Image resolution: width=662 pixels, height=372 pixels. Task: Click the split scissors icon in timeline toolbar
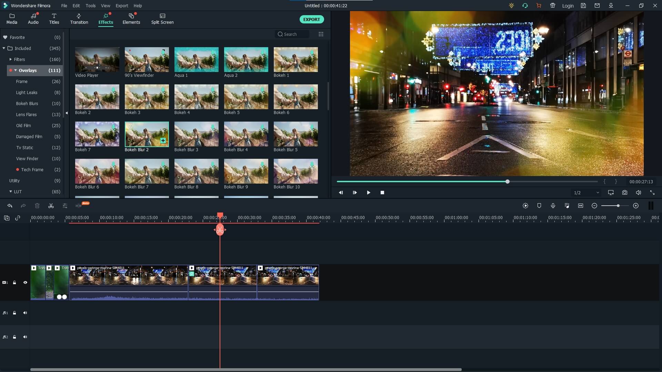[51, 206]
